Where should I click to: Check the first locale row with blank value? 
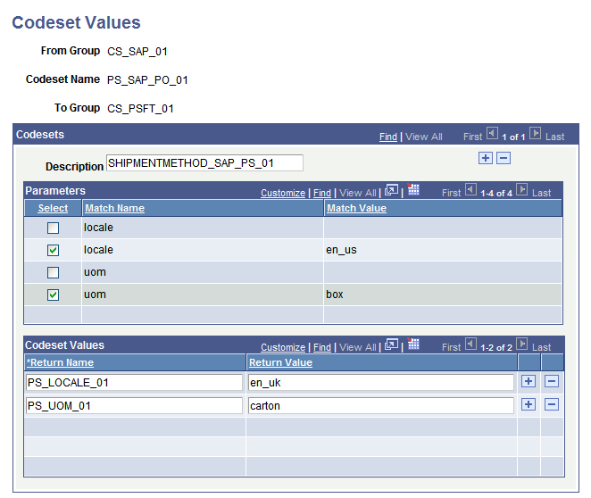(x=54, y=228)
